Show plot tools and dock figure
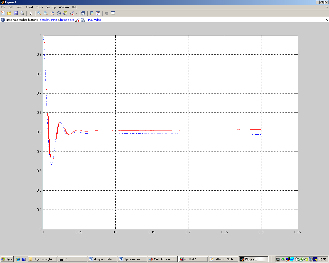 pyautogui.click(x=113, y=13)
